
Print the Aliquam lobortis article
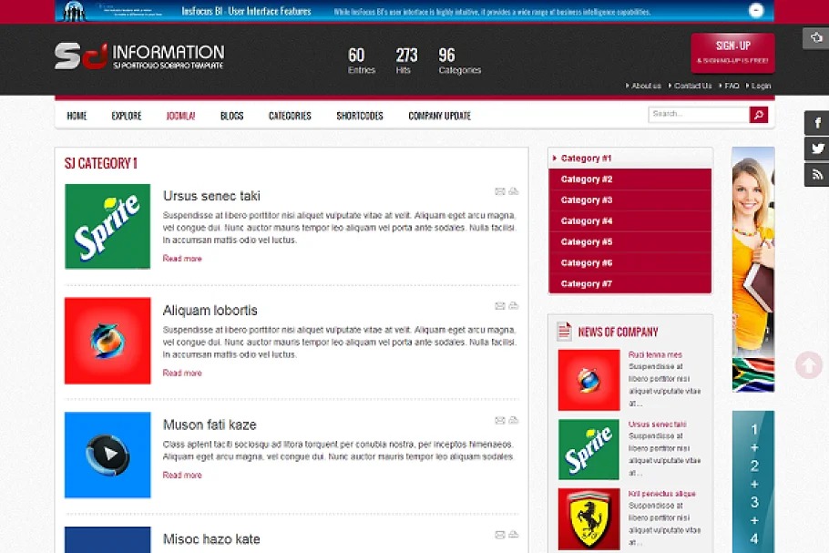tap(514, 306)
